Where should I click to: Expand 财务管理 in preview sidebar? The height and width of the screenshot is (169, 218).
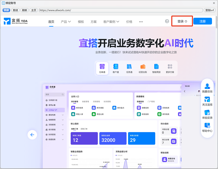click(x=63, y=134)
